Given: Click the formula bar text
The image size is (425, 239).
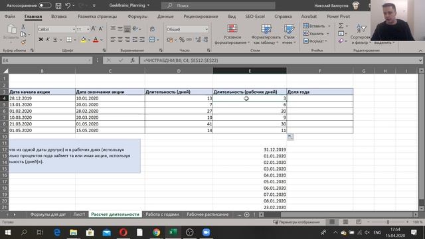Looking at the screenshot, I should click(x=181, y=60).
